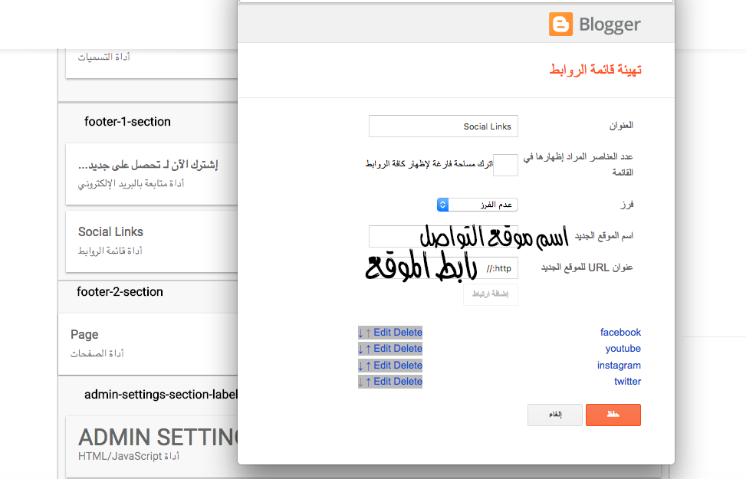Viewport: 746px width, 479px height.
Task: Click the orange save button حفظ
Action: click(x=613, y=415)
